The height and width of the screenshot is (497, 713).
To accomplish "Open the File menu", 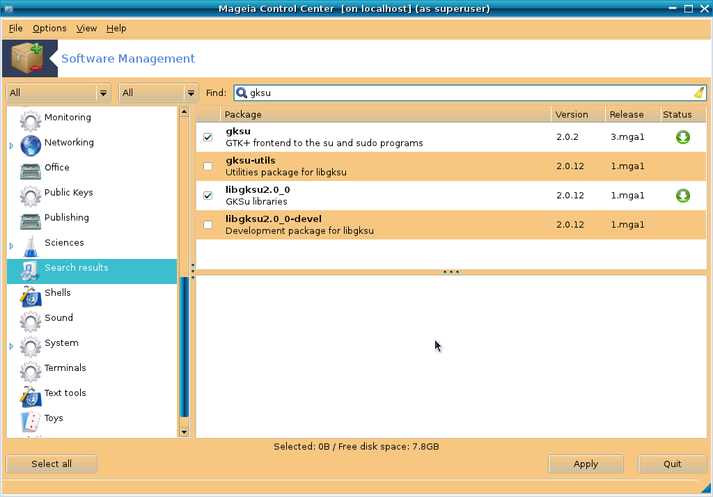I will 15,29.
